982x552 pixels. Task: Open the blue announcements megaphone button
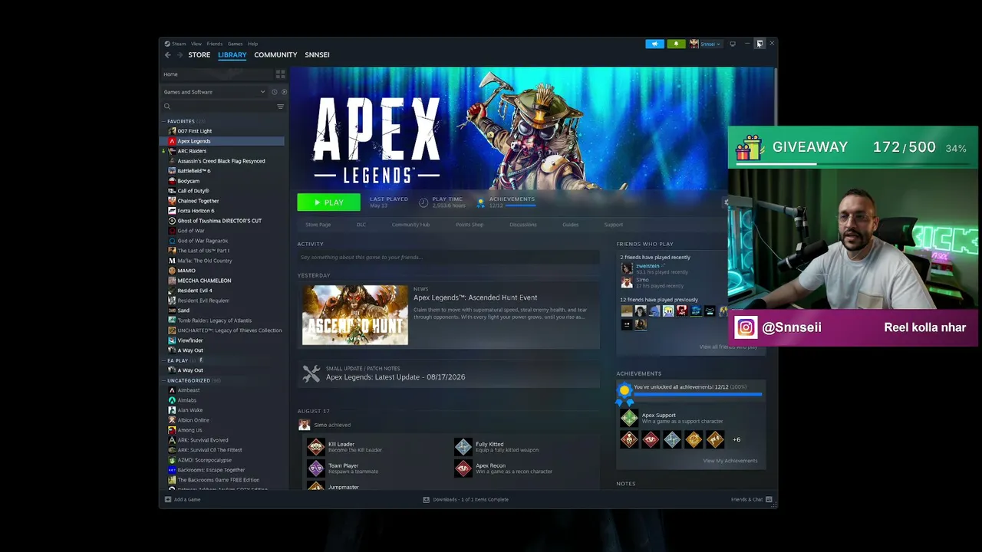click(x=654, y=44)
